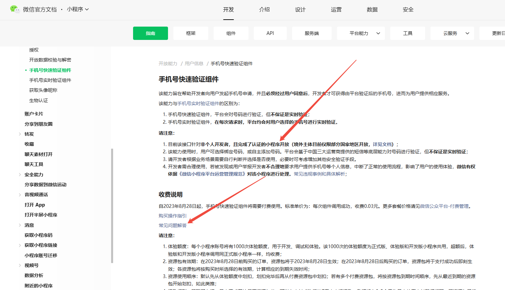Screen dimensions: 505x290
Task: Expand the 音视频通话 sidebar section
Action: pos(20,195)
